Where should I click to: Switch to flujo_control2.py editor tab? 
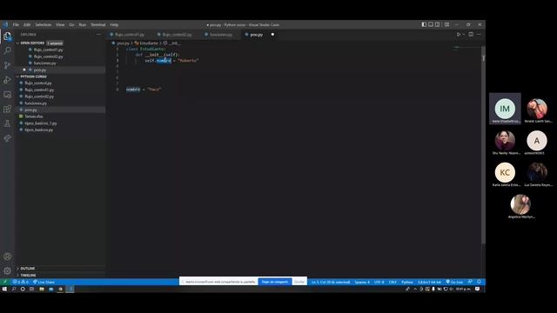[x=178, y=35]
